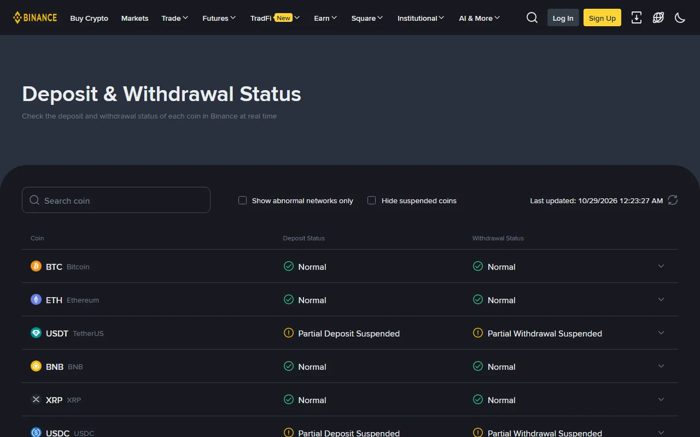Expand the XRP row details

(x=661, y=399)
